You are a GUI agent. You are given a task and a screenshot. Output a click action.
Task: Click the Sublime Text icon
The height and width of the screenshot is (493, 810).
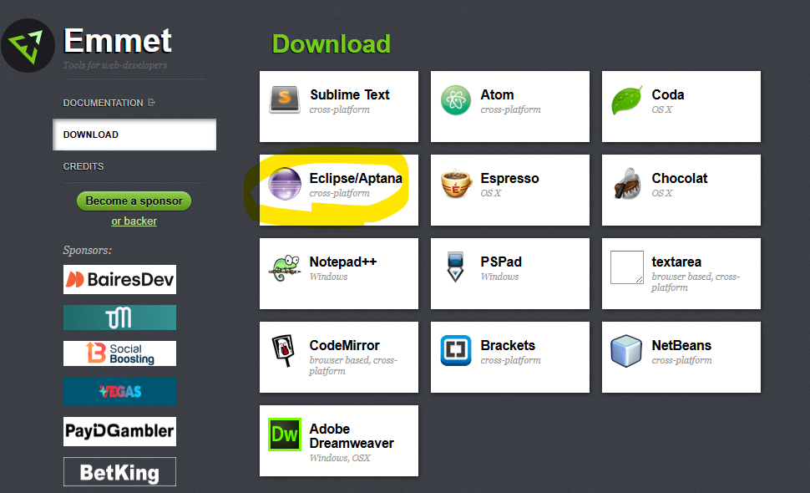click(x=285, y=99)
